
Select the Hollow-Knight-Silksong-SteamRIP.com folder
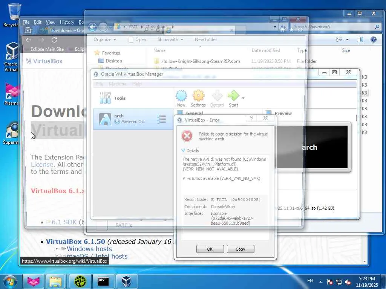(x=201, y=61)
